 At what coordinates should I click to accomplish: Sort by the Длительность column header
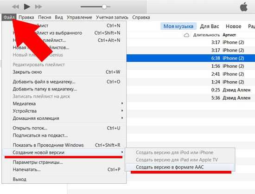206,35
